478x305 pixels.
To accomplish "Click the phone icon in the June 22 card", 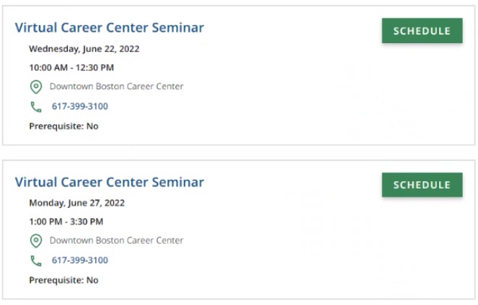I will click(x=35, y=106).
